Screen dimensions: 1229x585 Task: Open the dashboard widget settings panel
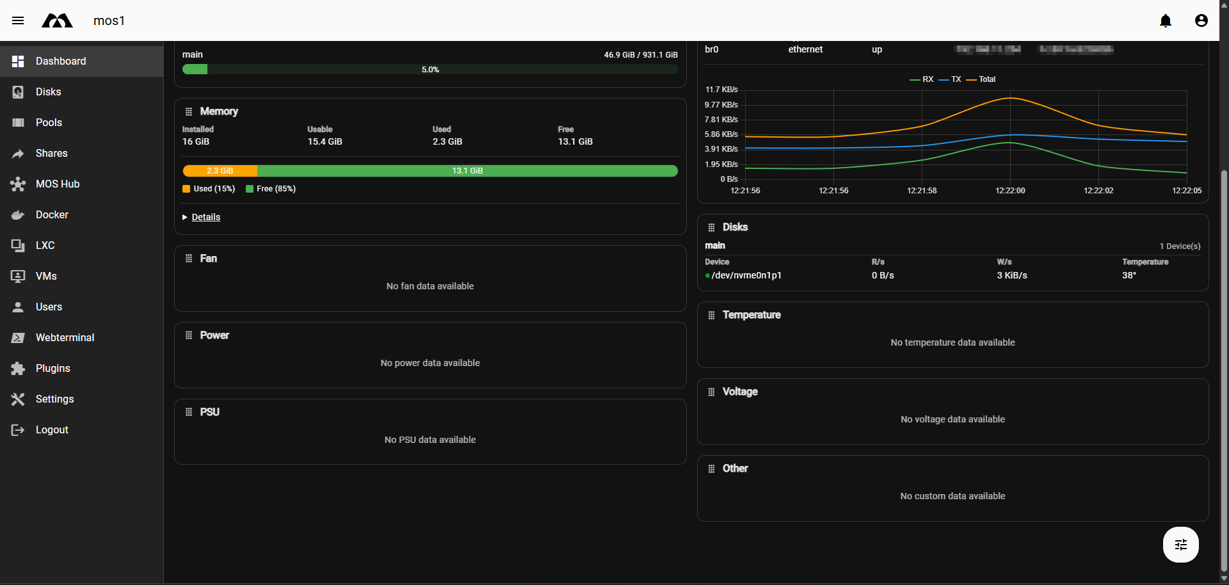pos(1180,545)
